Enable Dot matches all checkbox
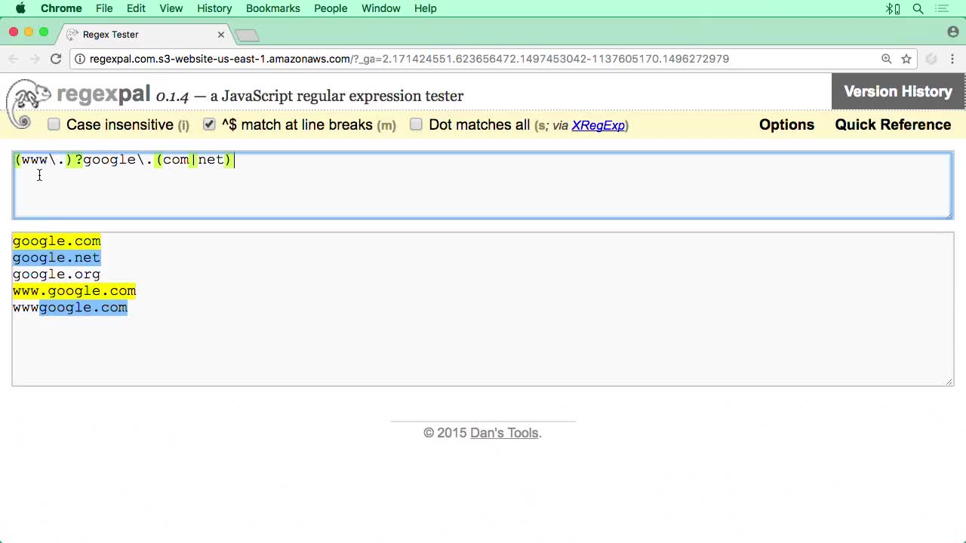The width and height of the screenshot is (966, 543). [x=416, y=124]
